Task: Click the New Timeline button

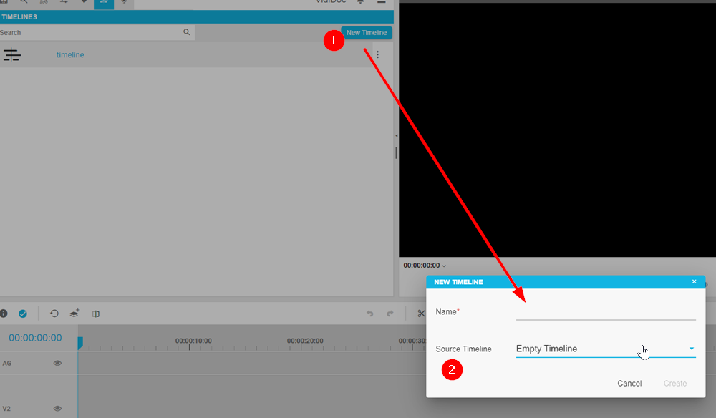Action: coord(367,33)
